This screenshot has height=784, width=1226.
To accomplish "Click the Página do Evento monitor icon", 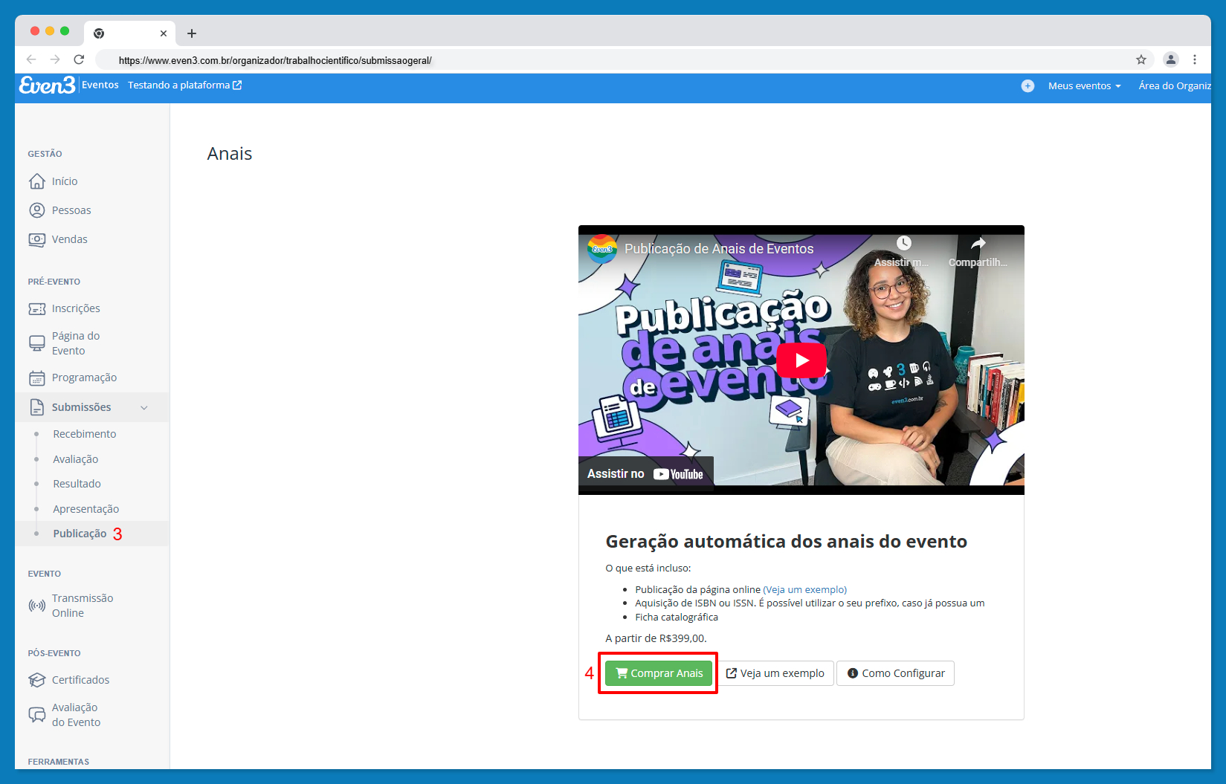I will tap(37, 343).
